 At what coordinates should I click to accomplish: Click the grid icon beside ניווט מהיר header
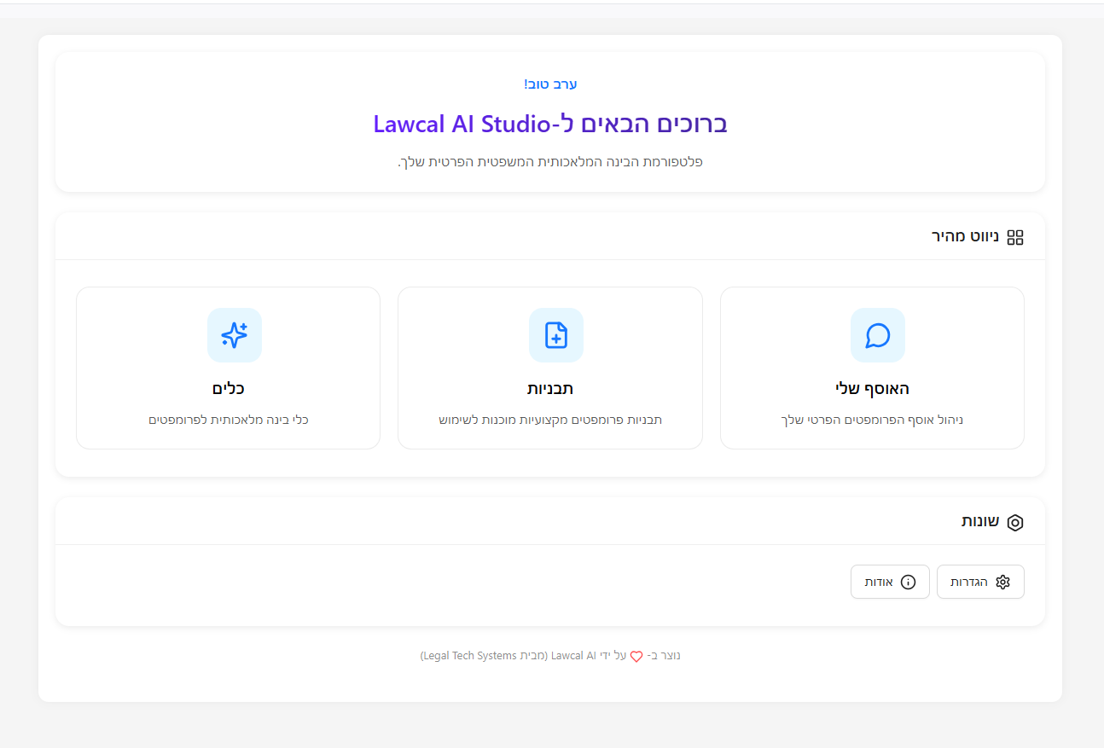coord(1014,236)
